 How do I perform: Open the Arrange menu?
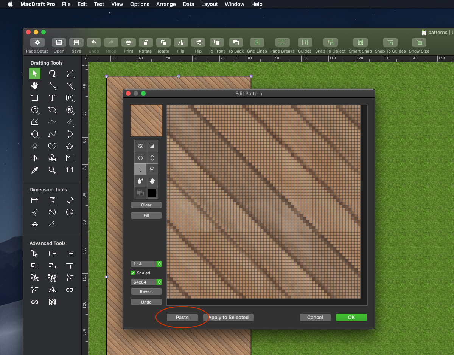coord(166,4)
